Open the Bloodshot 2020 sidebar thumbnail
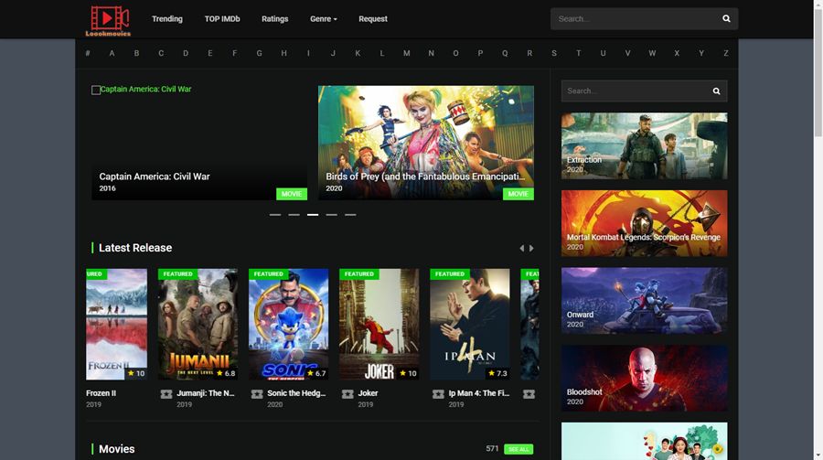Image resolution: width=823 pixels, height=460 pixels. pyautogui.click(x=644, y=378)
